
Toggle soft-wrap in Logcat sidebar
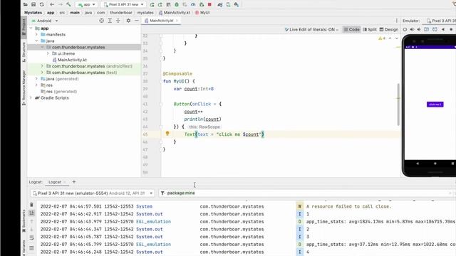(31, 238)
